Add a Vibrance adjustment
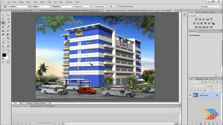The image size is (223, 125). pos(211,19)
